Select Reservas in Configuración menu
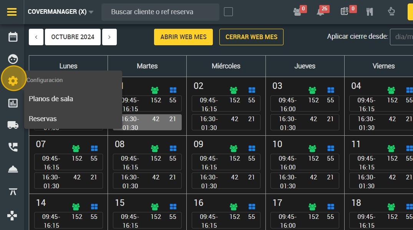This screenshot has height=230, width=413. (43, 119)
